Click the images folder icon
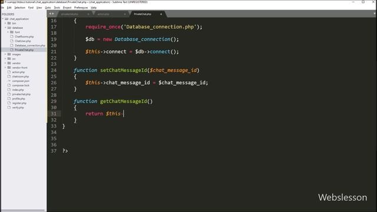 click(x=9, y=54)
